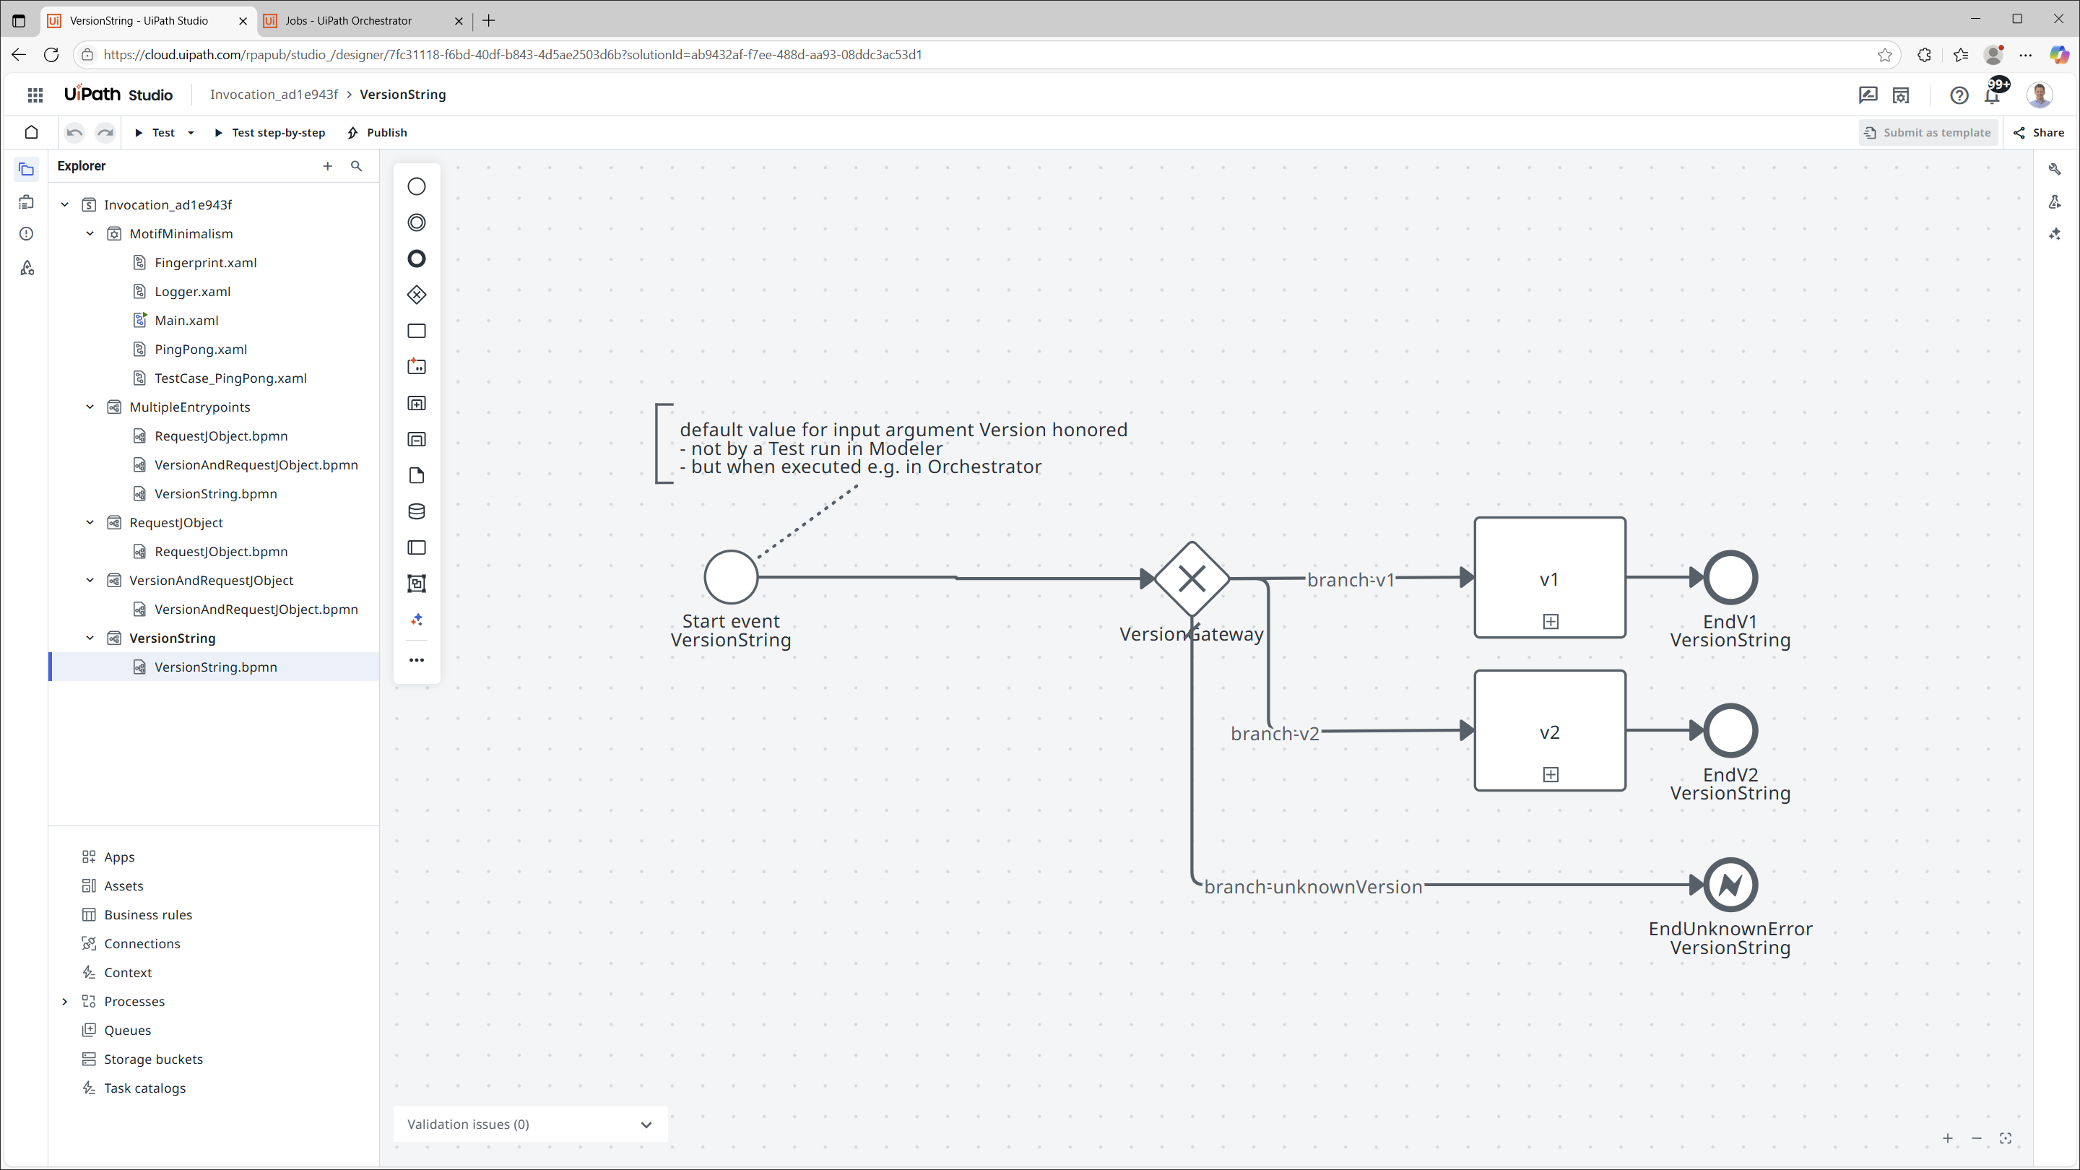Expand the Validation issues panel
This screenshot has width=2080, height=1170.
tap(646, 1124)
